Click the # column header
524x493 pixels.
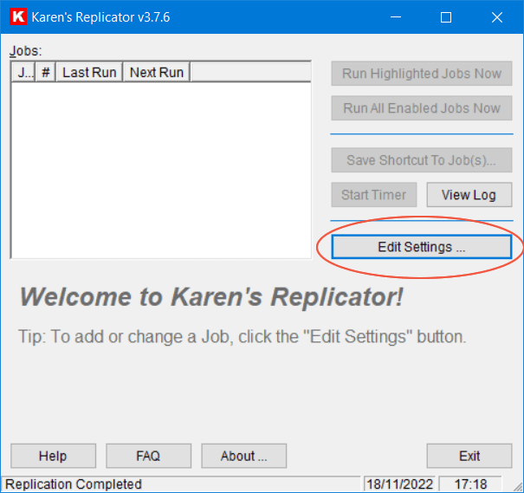[46, 72]
